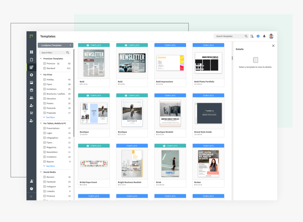Collapse the For Print filter section
This screenshot has height=222, width=303.
[41, 75]
